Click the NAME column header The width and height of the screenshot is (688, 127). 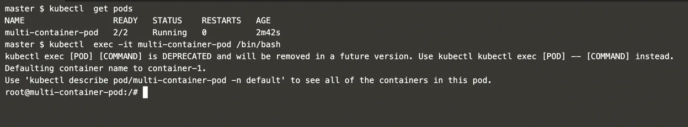(14, 21)
